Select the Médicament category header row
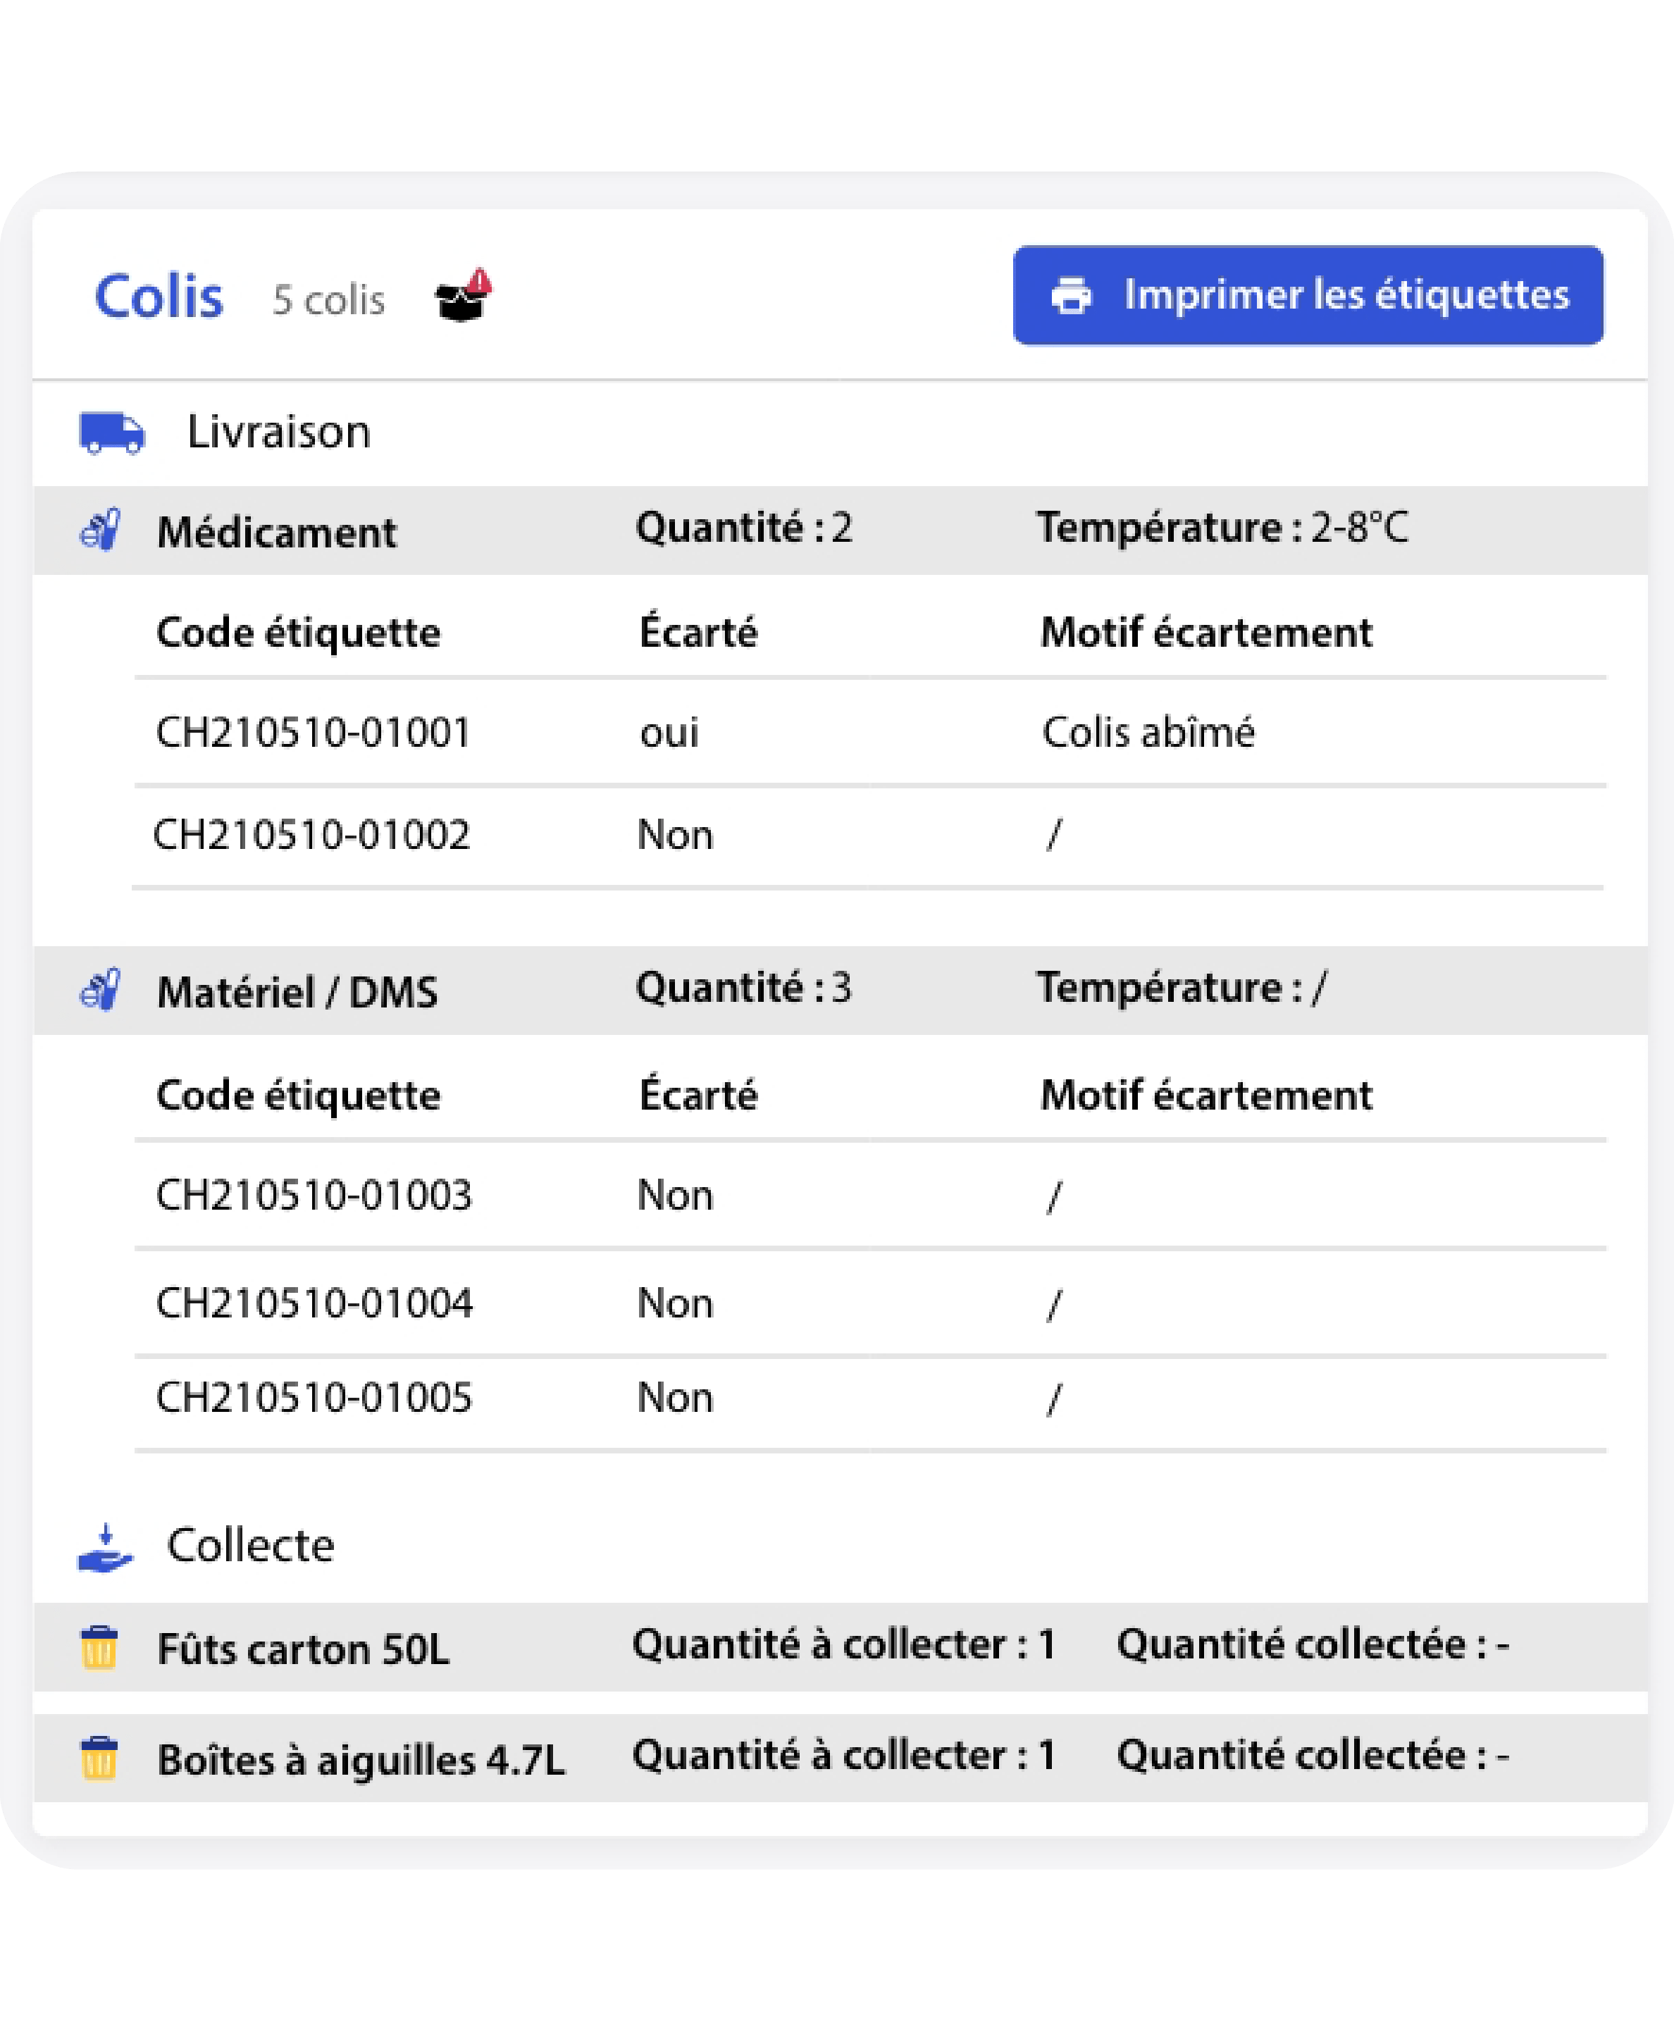1674x2041 pixels. point(839,531)
